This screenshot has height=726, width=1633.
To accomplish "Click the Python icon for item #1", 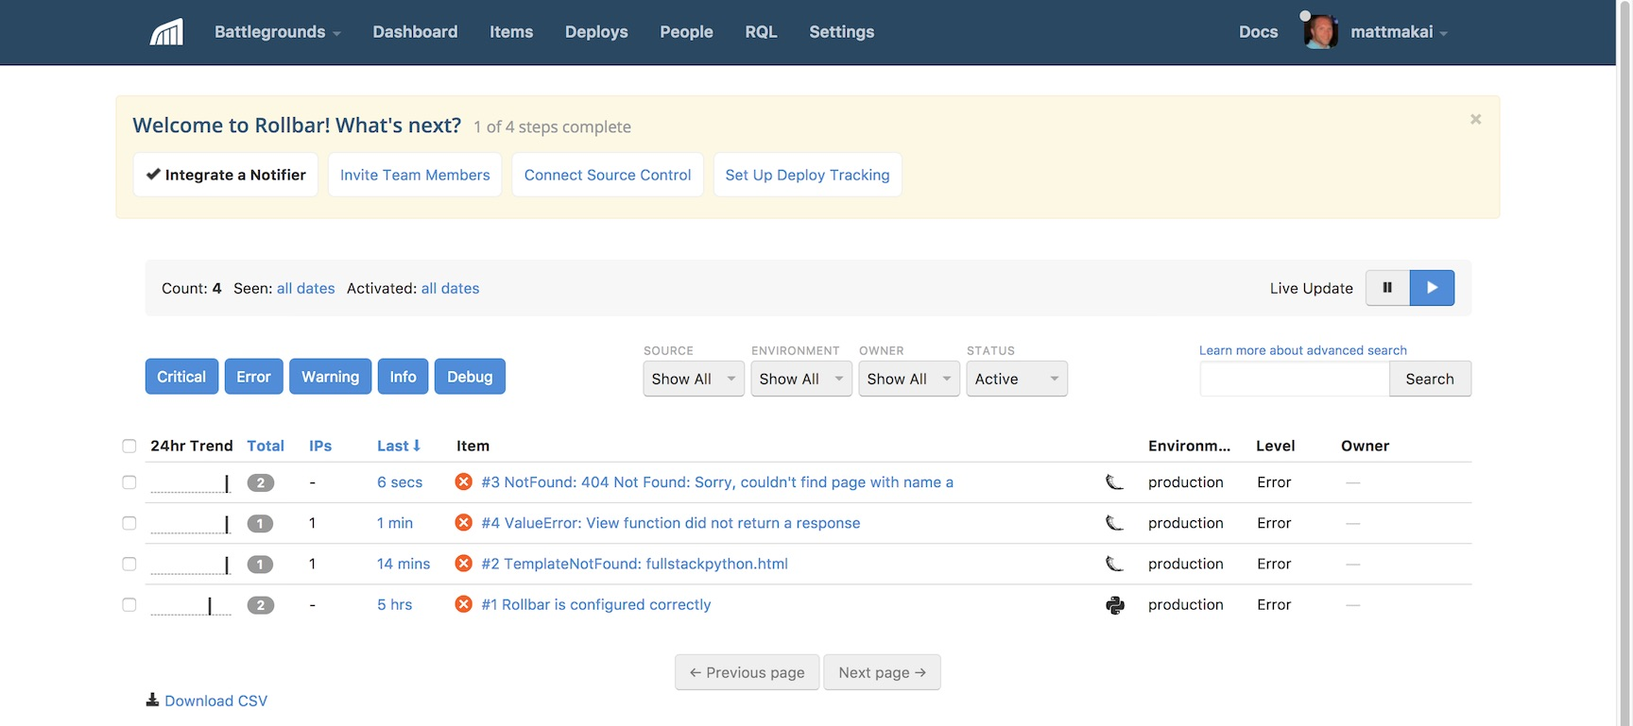I will point(1115,605).
